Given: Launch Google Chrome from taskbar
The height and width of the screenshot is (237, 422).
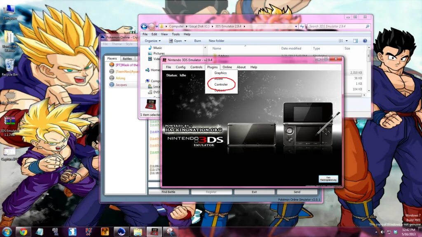Looking at the screenshot, I should (x=23, y=232).
